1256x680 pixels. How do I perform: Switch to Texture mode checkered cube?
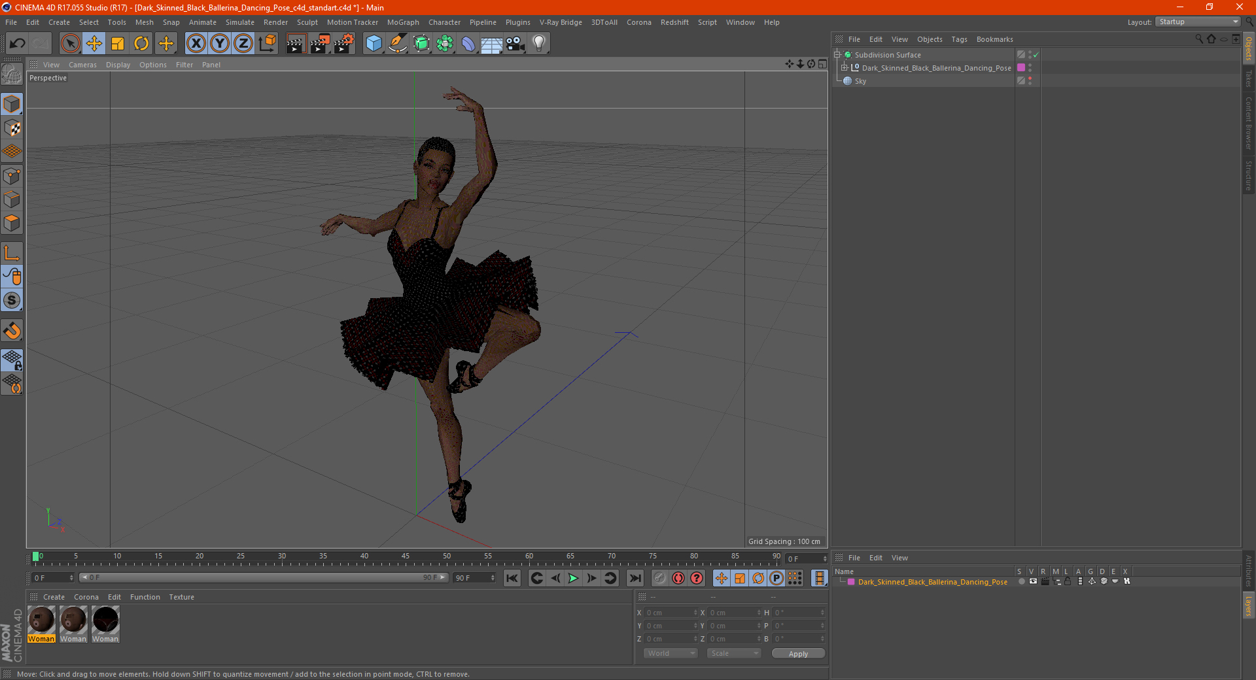[x=12, y=128]
